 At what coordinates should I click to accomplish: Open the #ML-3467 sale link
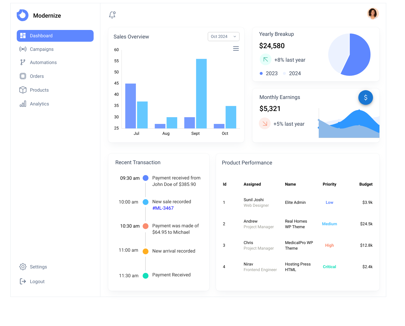click(163, 208)
